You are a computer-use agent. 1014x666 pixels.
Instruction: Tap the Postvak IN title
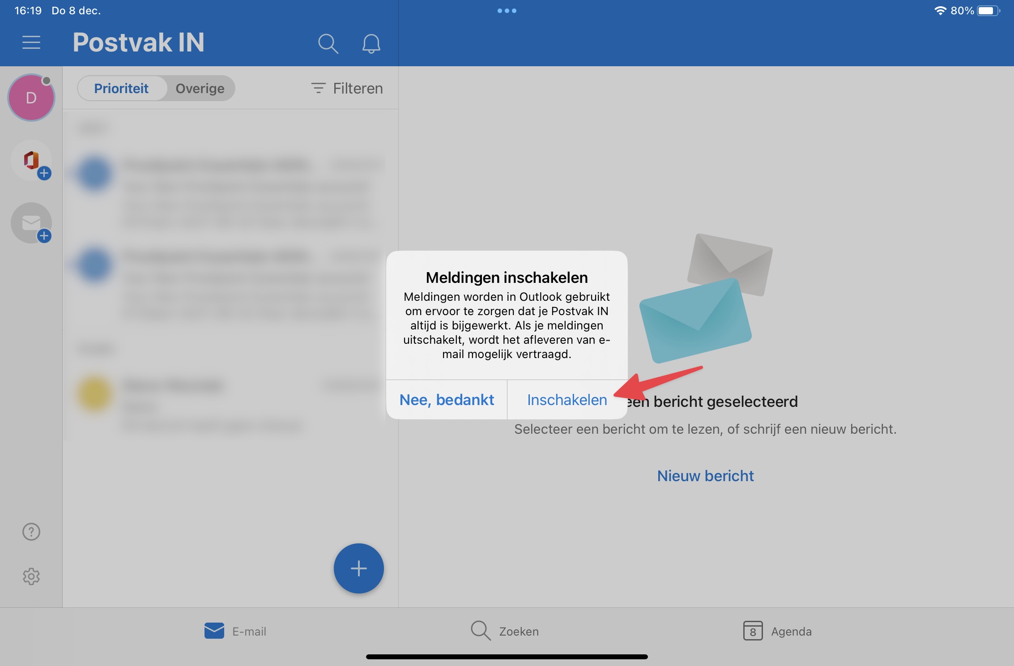coord(138,43)
